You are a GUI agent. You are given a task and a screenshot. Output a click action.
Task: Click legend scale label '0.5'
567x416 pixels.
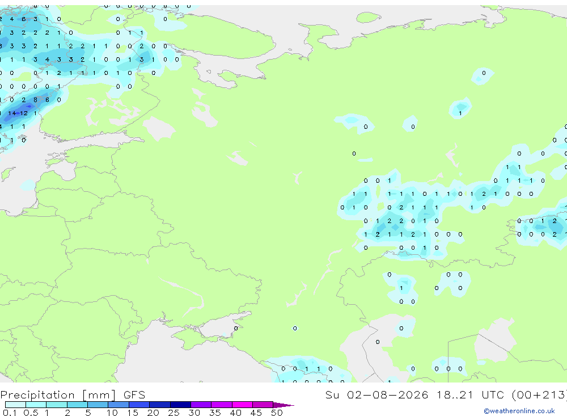click(31, 413)
